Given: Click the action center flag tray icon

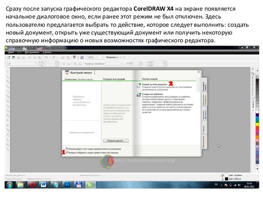Looking at the screenshot, I should [x=226, y=185].
